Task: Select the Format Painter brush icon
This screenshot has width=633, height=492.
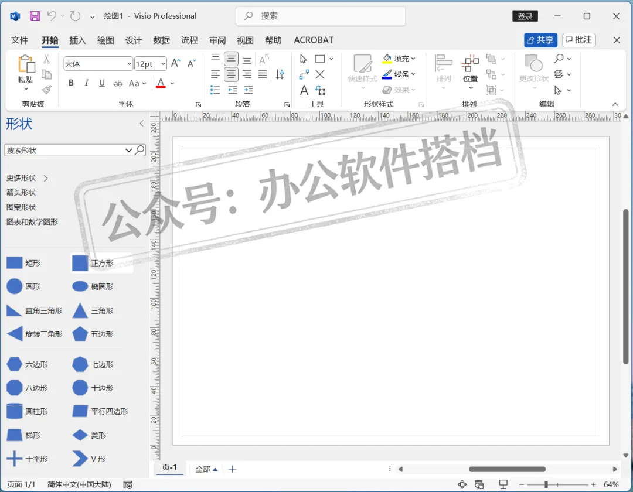Action: coord(46,90)
